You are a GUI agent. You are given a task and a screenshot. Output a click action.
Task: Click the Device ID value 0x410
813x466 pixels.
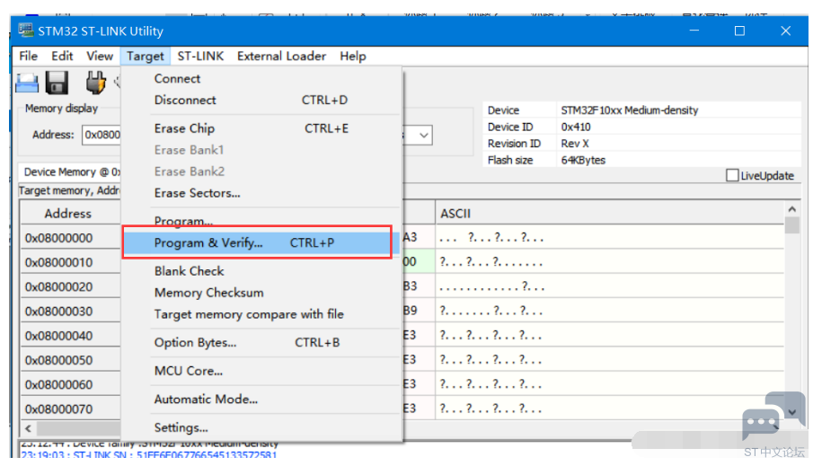point(576,127)
